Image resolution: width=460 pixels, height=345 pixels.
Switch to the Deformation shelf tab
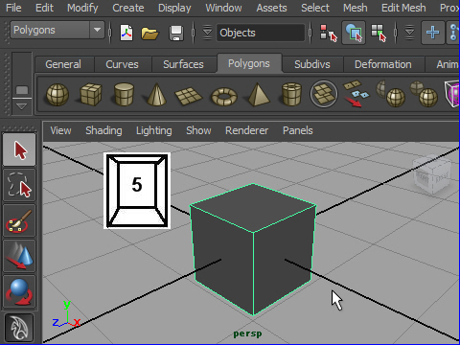[383, 64]
